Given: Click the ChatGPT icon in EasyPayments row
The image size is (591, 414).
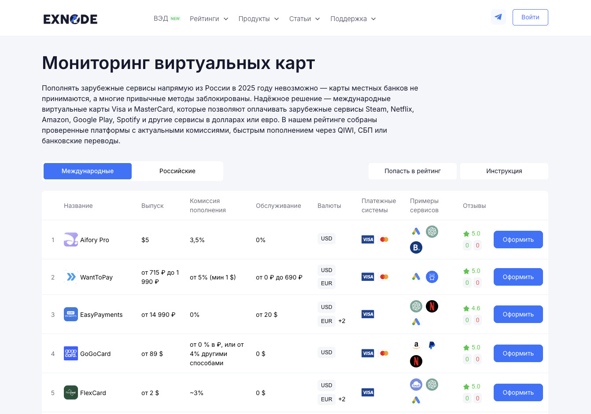Looking at the screenshot, I should point(416,306).
